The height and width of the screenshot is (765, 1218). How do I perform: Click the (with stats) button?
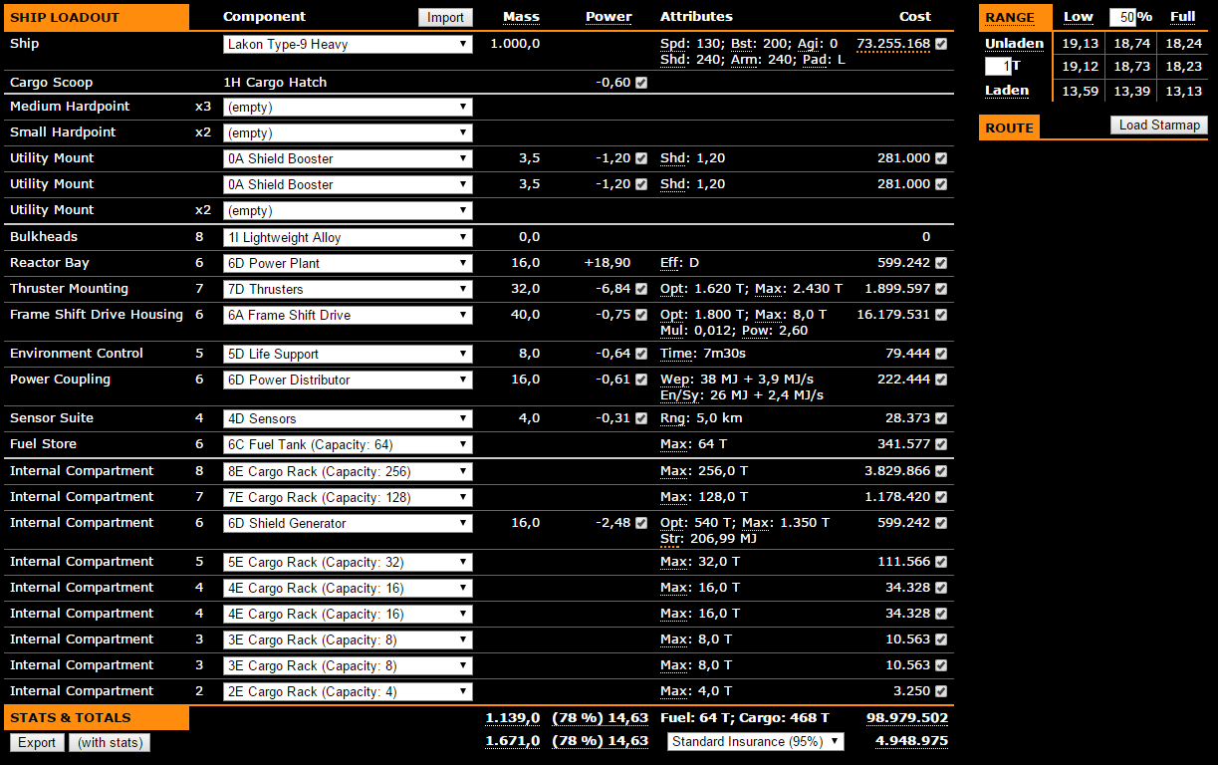pyautogui.click(x=110, y=742)
